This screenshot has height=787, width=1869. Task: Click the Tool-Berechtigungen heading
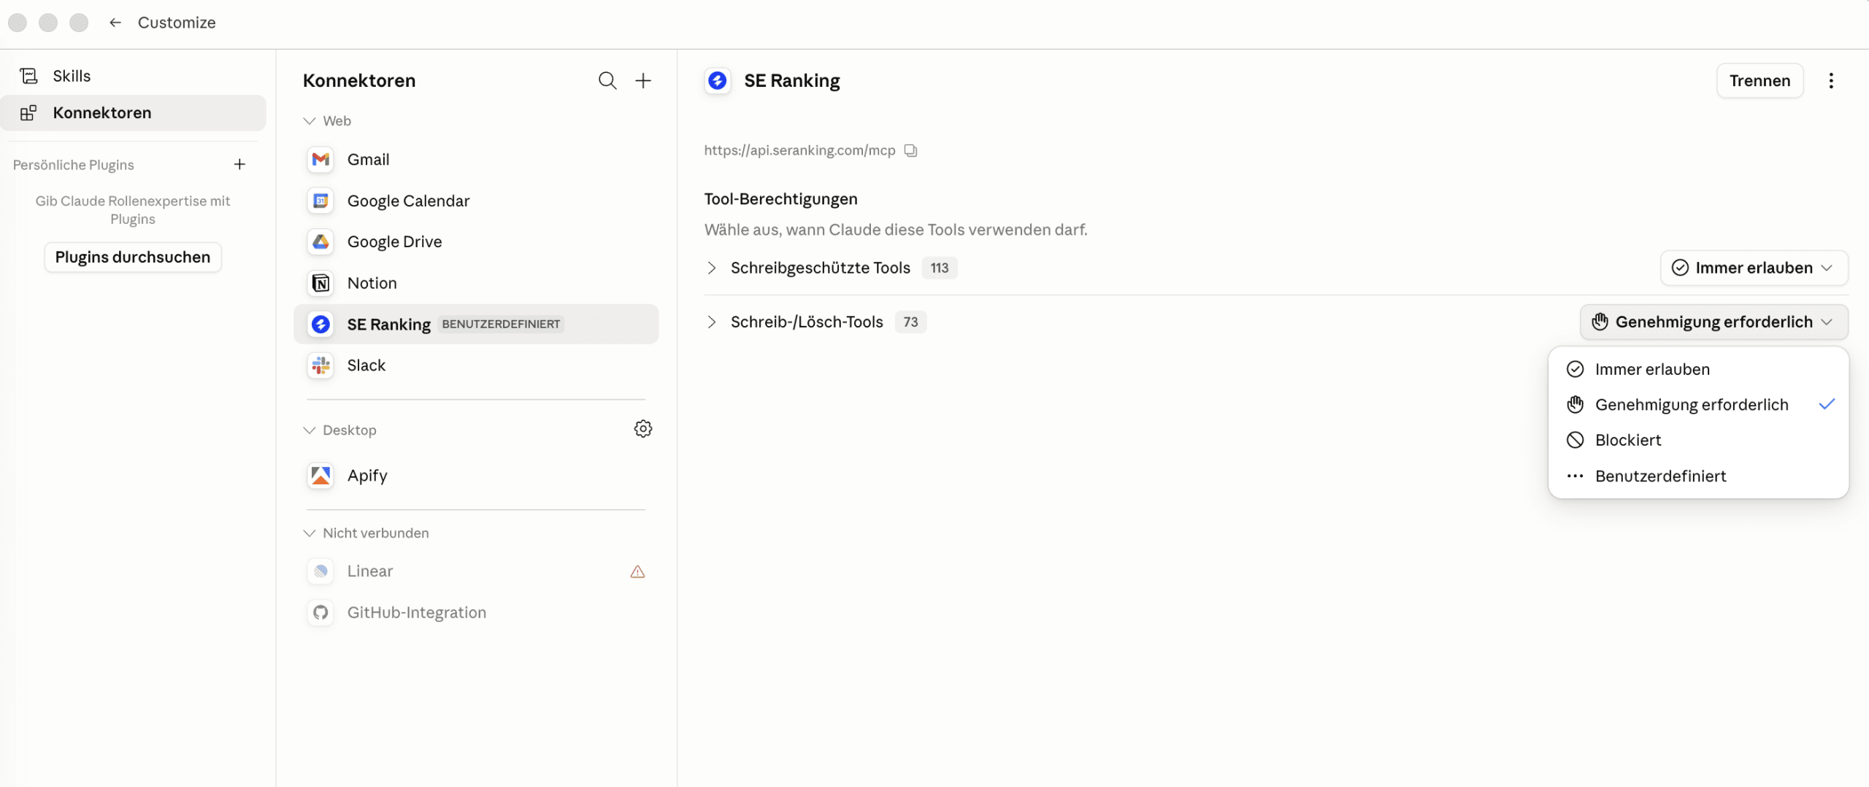pos(780,199)
